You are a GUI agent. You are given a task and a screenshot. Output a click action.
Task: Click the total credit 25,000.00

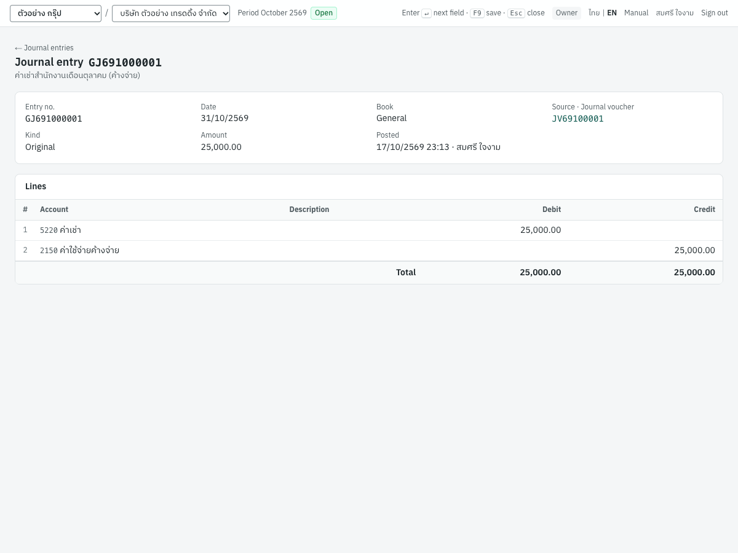(694, 272)
